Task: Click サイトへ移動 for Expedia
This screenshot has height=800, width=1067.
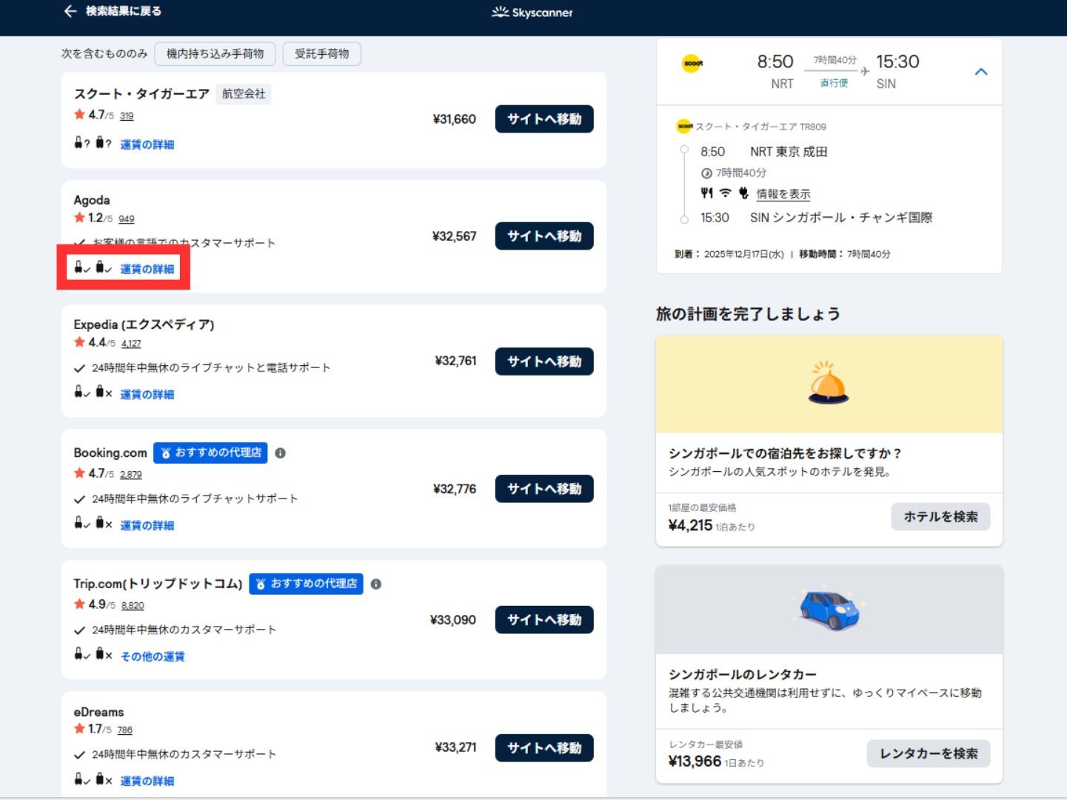Action: coord(543,361)
